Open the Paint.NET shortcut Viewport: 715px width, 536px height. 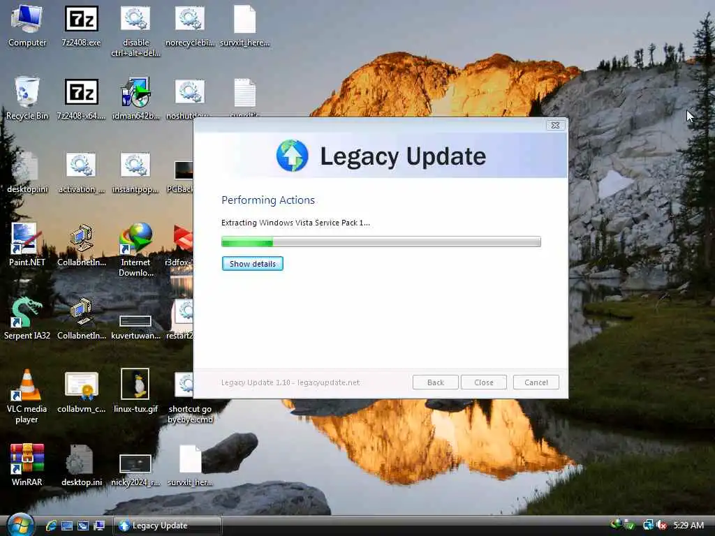click(27, 245)
